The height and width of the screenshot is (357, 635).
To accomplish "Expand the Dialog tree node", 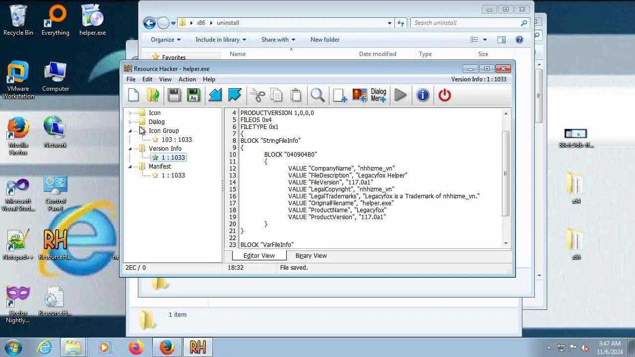I will pos(130,122).
